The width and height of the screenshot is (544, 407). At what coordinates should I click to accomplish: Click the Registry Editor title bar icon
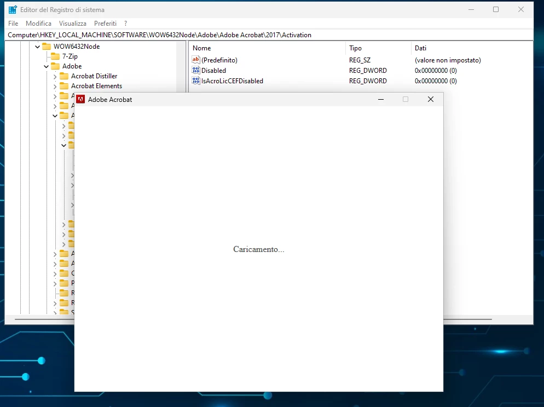click(x=13, y=10)
